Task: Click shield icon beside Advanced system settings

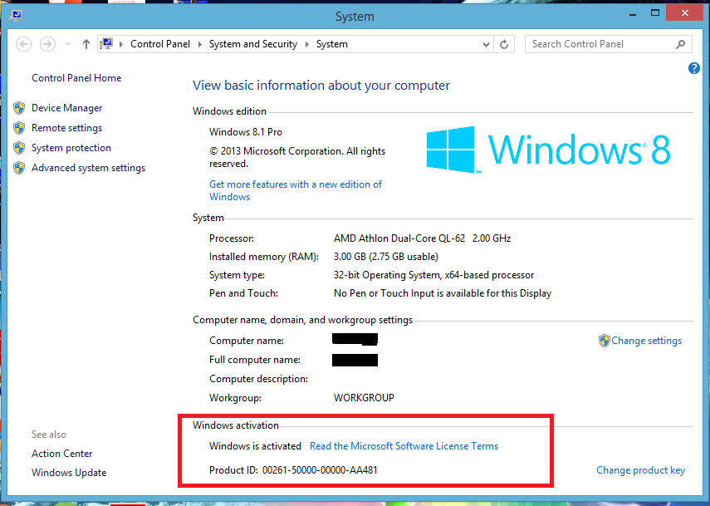Action: (19, 168)
